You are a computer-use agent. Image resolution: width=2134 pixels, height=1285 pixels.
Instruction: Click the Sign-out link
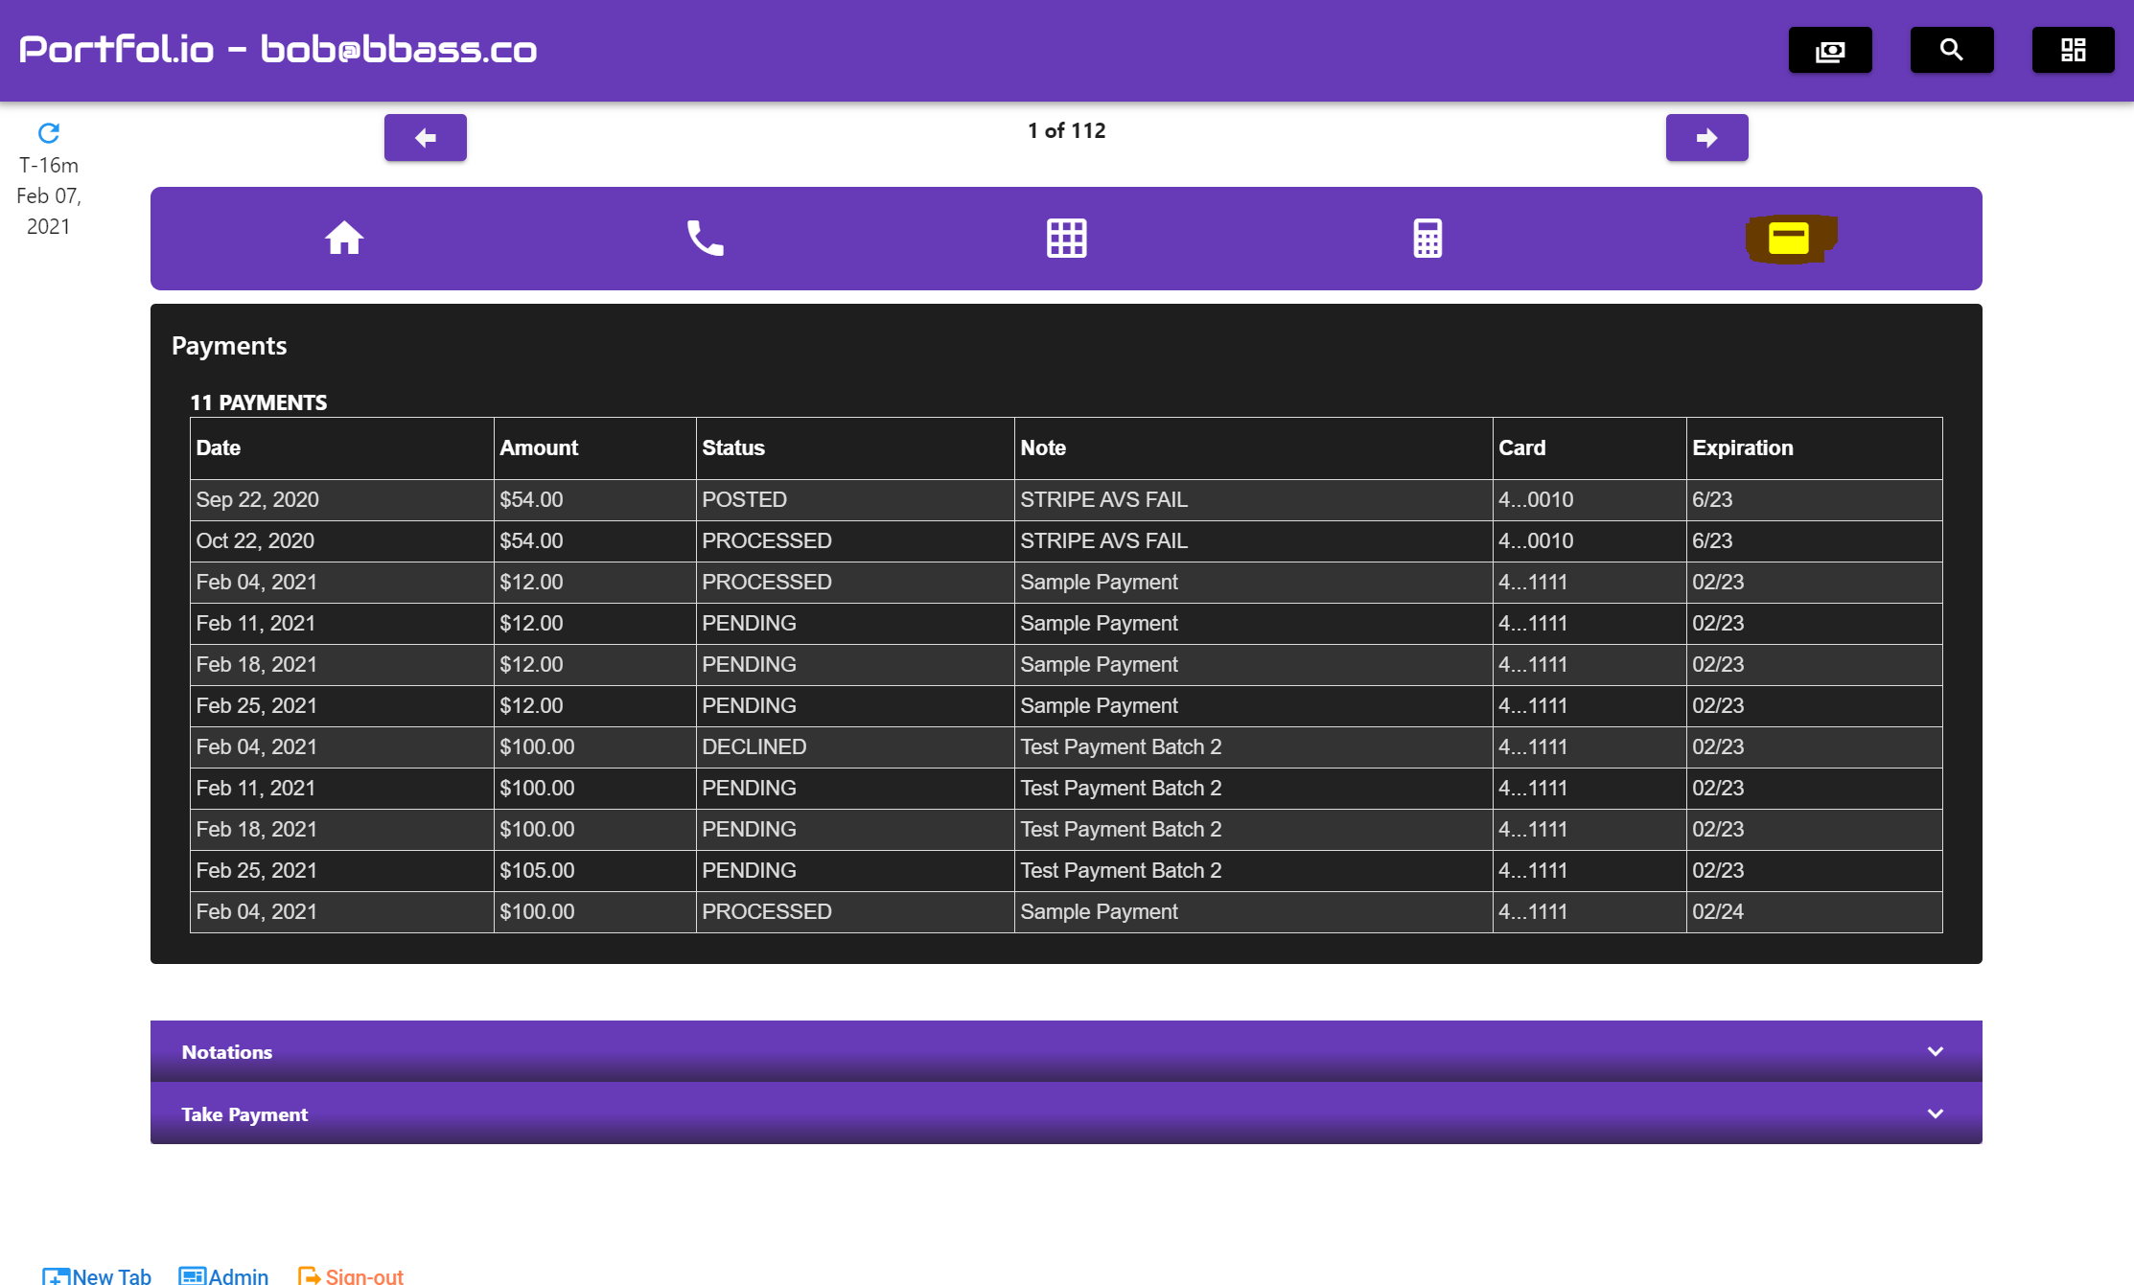coord(351,1275)
